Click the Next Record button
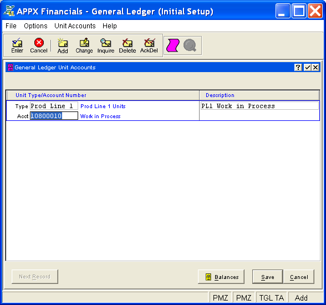The image size is (326, 305). click(35, 277)
